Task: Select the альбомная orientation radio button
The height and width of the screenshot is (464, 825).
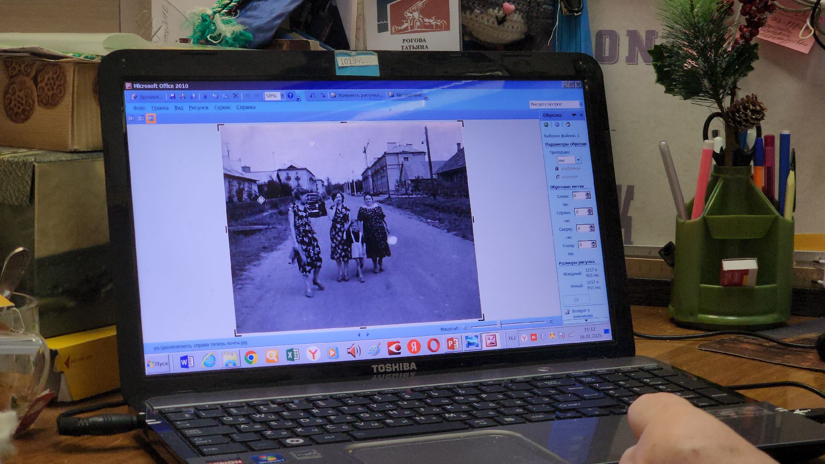Action: (557, 169)
